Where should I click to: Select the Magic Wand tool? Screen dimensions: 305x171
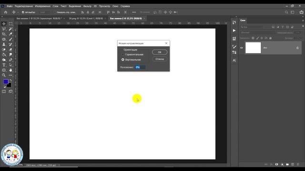point(10,29)
